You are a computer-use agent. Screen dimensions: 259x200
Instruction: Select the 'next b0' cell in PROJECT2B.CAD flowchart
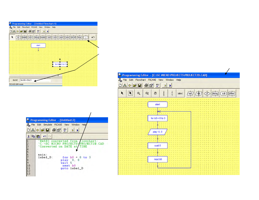[157, 159]
